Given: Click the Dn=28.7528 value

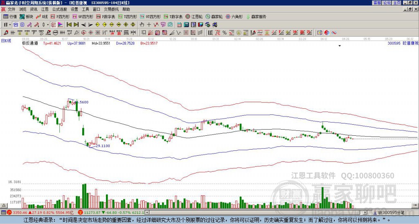Looking at the screenshot, I should (125, 43).
